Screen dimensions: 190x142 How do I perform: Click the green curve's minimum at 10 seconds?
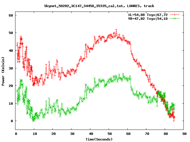coord(34,120)
